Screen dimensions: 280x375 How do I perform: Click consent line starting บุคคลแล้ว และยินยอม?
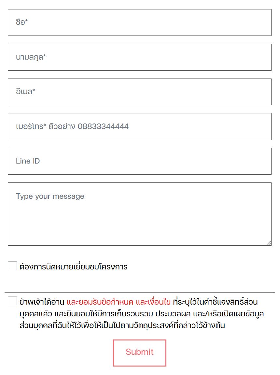pyautogui.click(x=142, y=314)
